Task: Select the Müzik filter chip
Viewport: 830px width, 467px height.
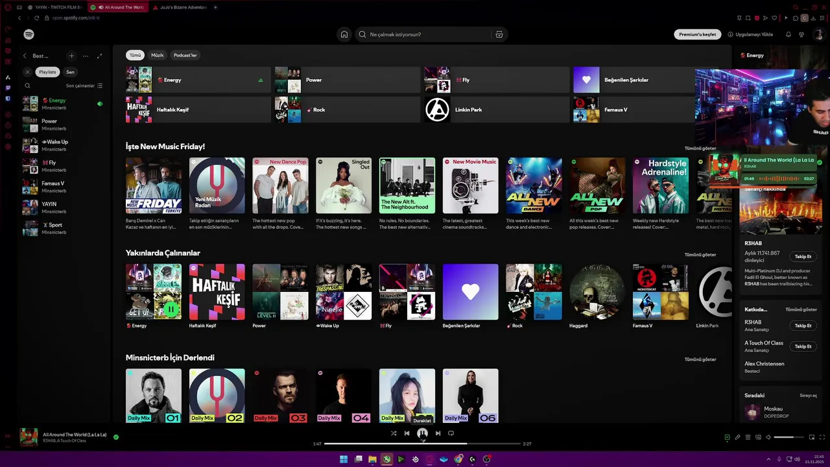Action: coord(158,55)
